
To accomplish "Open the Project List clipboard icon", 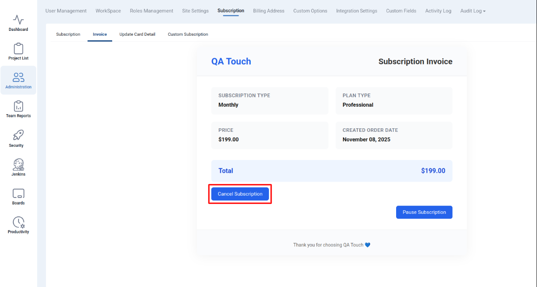I will click(18, 48).
